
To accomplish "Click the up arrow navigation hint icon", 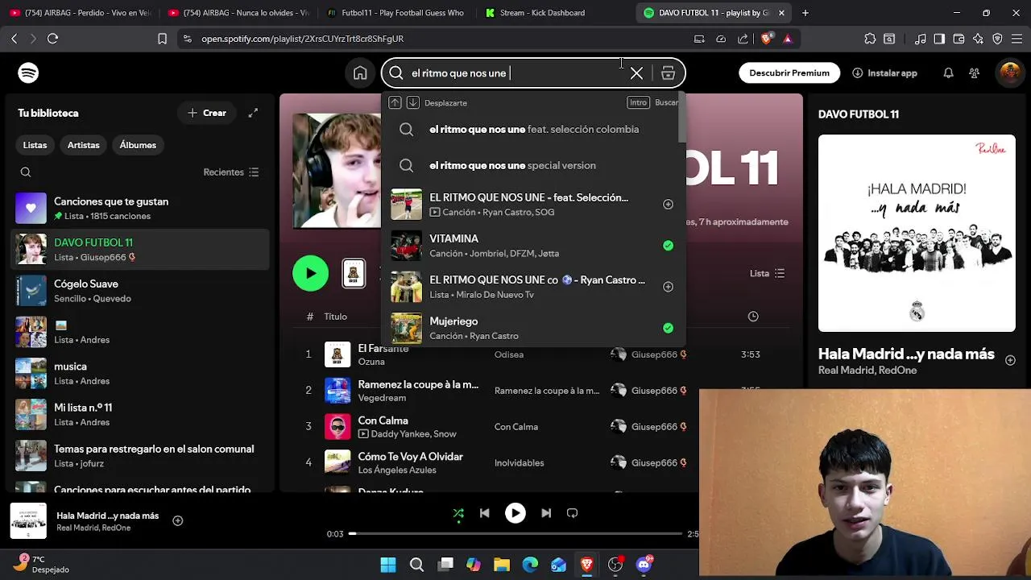I will (395, 102).
